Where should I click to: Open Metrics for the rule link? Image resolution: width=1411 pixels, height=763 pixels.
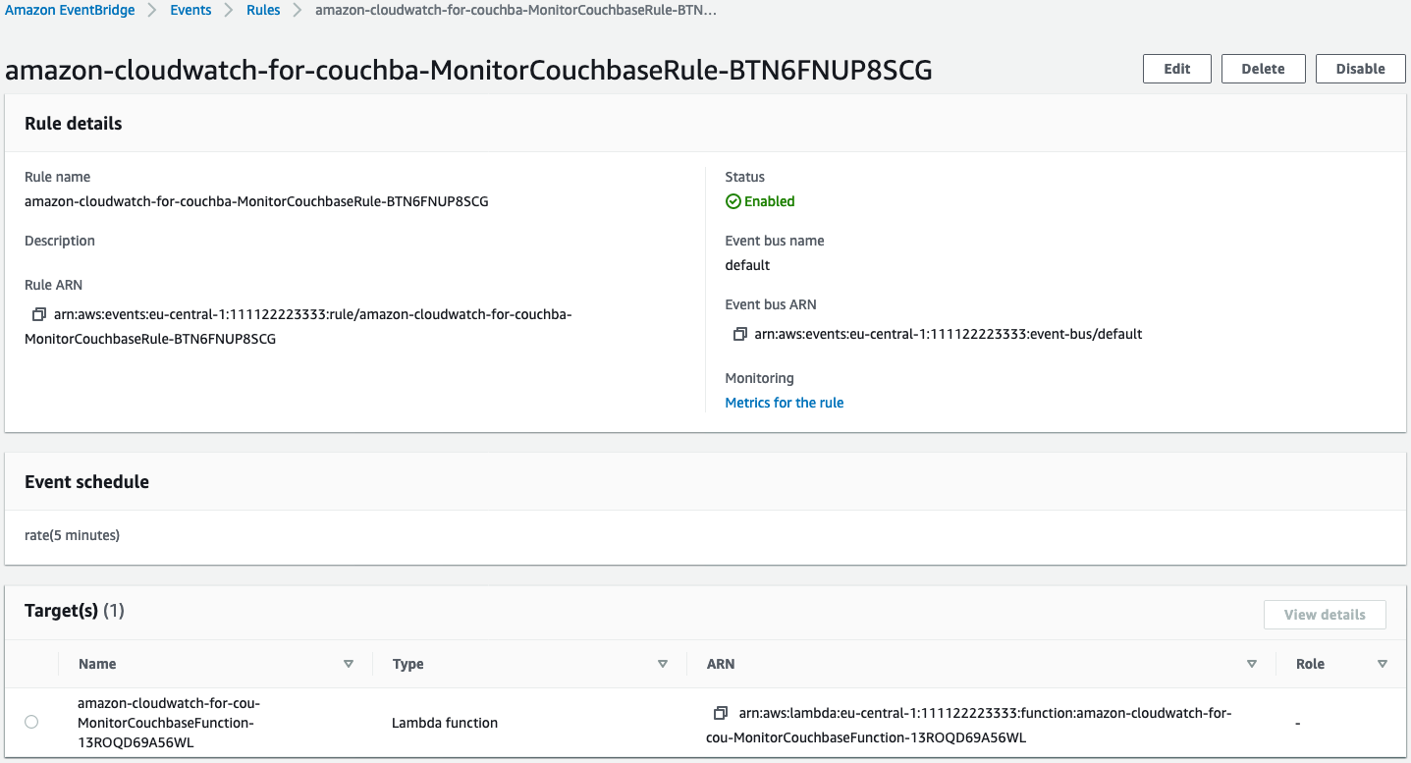pyautogui.click(x=785, y=403)
